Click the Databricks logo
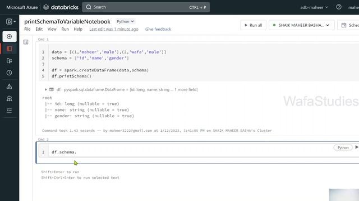Viewport: 359px width, 201px height. [61, 7]
